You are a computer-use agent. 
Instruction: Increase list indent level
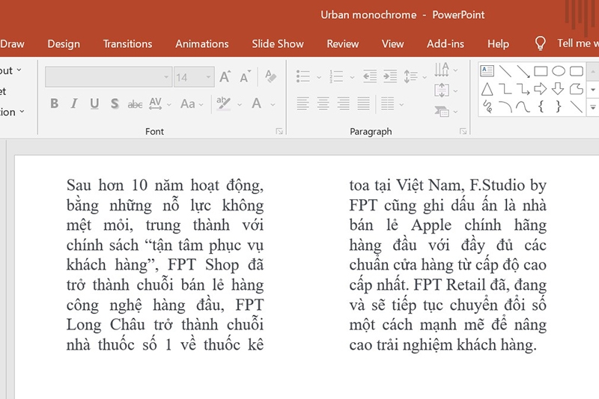click(x=389, y=76)
